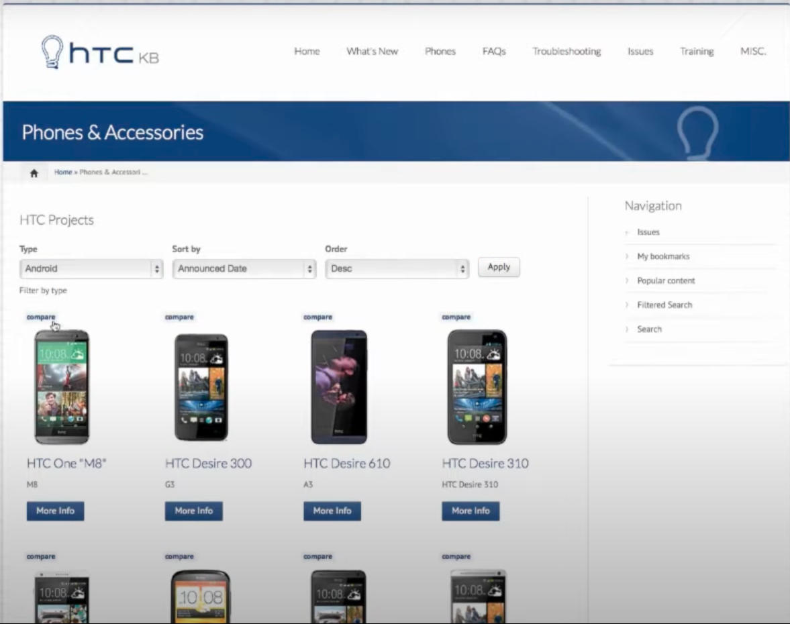Viewport: 790px width, 624px height.
Task: Open the Home menu item
Action: click(307, 52)
